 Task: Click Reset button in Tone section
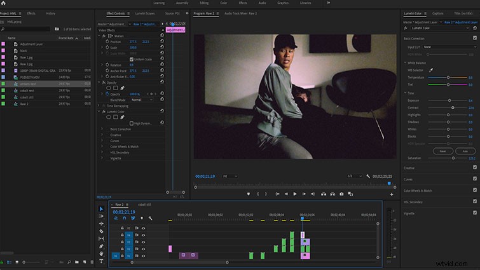pos(443,151)
